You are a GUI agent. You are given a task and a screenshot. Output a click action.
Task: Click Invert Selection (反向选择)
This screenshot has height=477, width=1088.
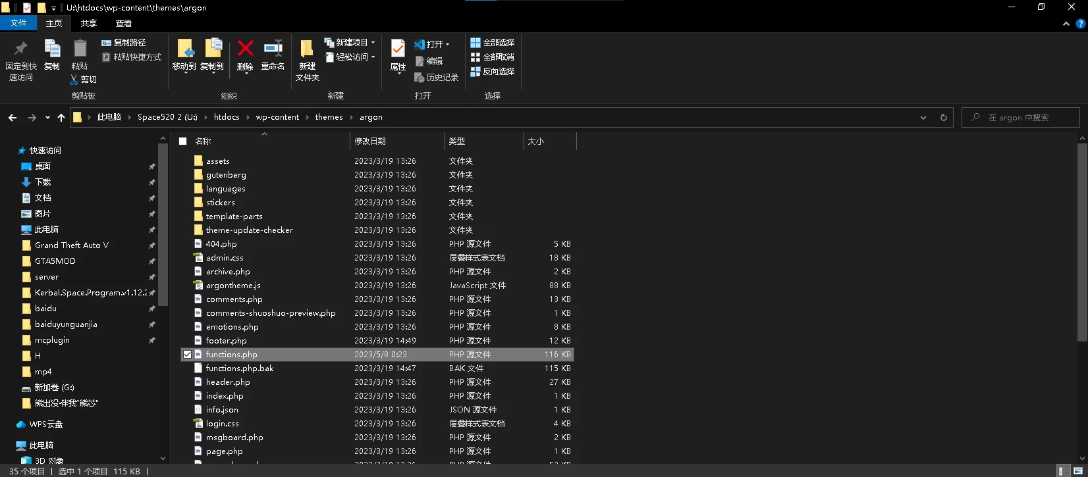[x=492, y=71]
